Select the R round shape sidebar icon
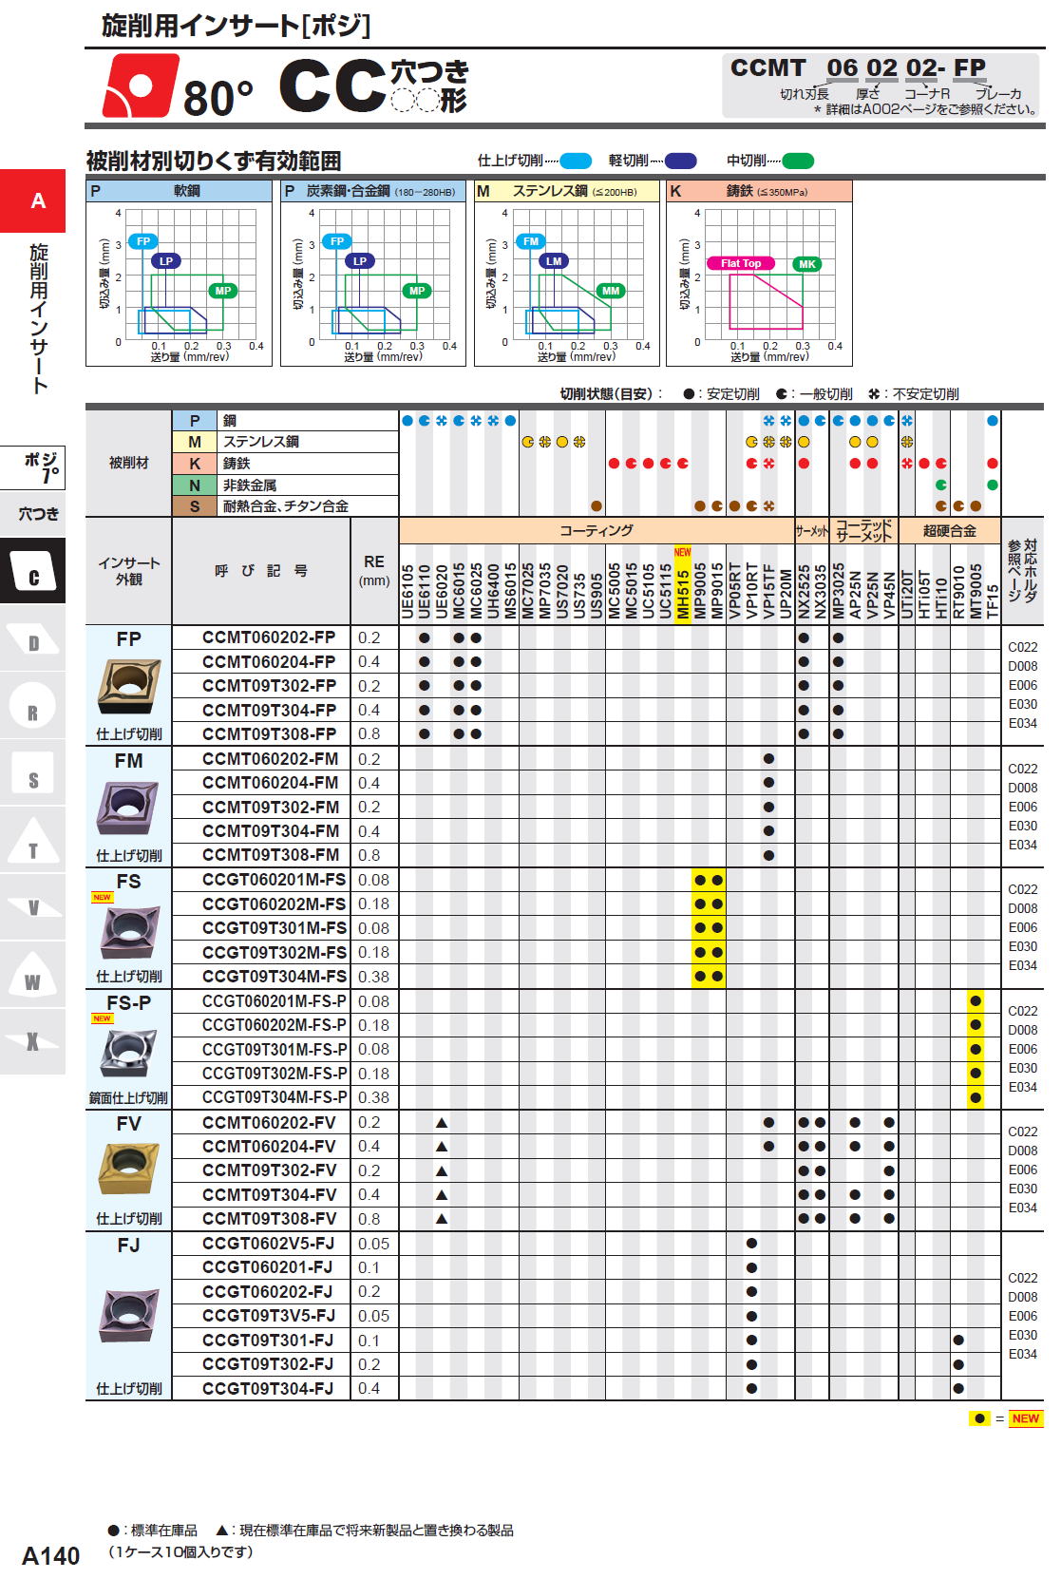 (32, 707)
